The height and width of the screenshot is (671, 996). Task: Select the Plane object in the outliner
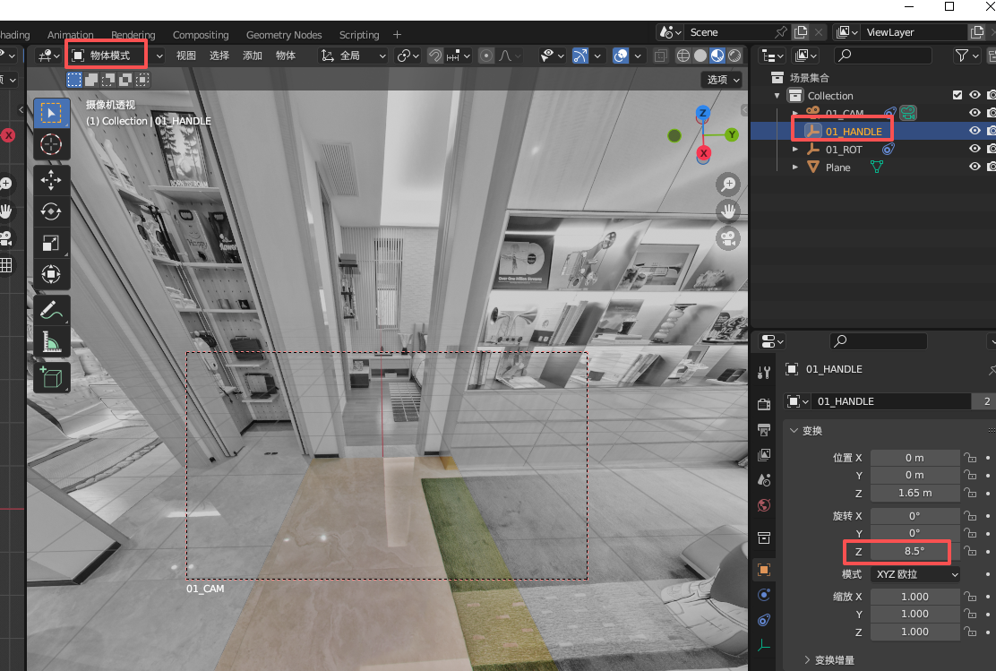pyautogui.click(x=837, y=168)
